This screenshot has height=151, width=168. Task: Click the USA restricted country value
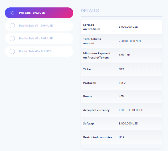click(122, 137)
